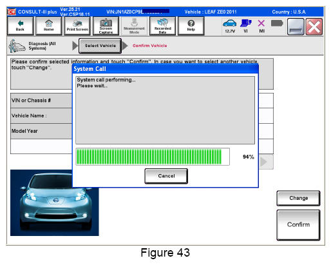Close the CONSULT-III plus application

[x=314, y=26]
